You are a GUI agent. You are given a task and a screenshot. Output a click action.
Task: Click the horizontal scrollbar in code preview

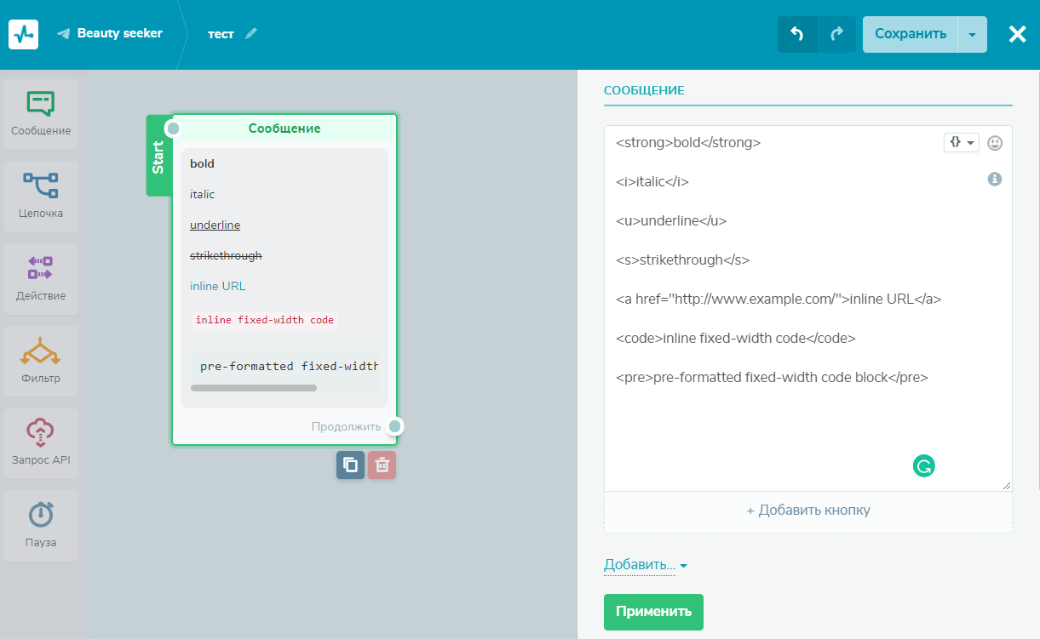tap(254, 388)
